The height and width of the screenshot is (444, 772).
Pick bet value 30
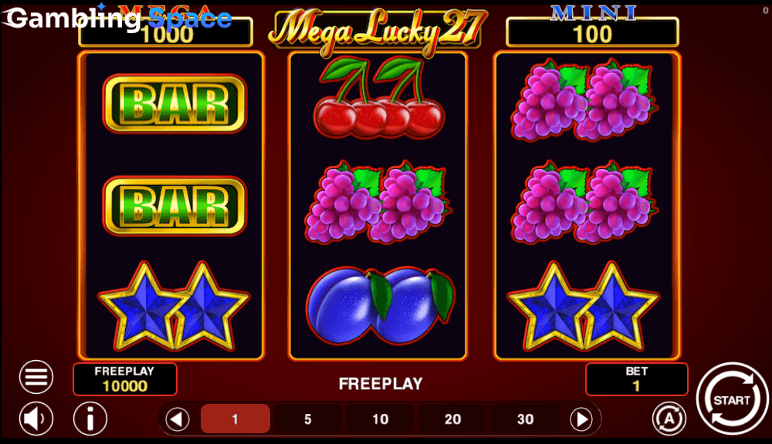(x=525, y=419)
